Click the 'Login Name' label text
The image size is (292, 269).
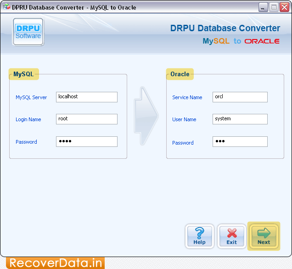(x=28, y=119)
